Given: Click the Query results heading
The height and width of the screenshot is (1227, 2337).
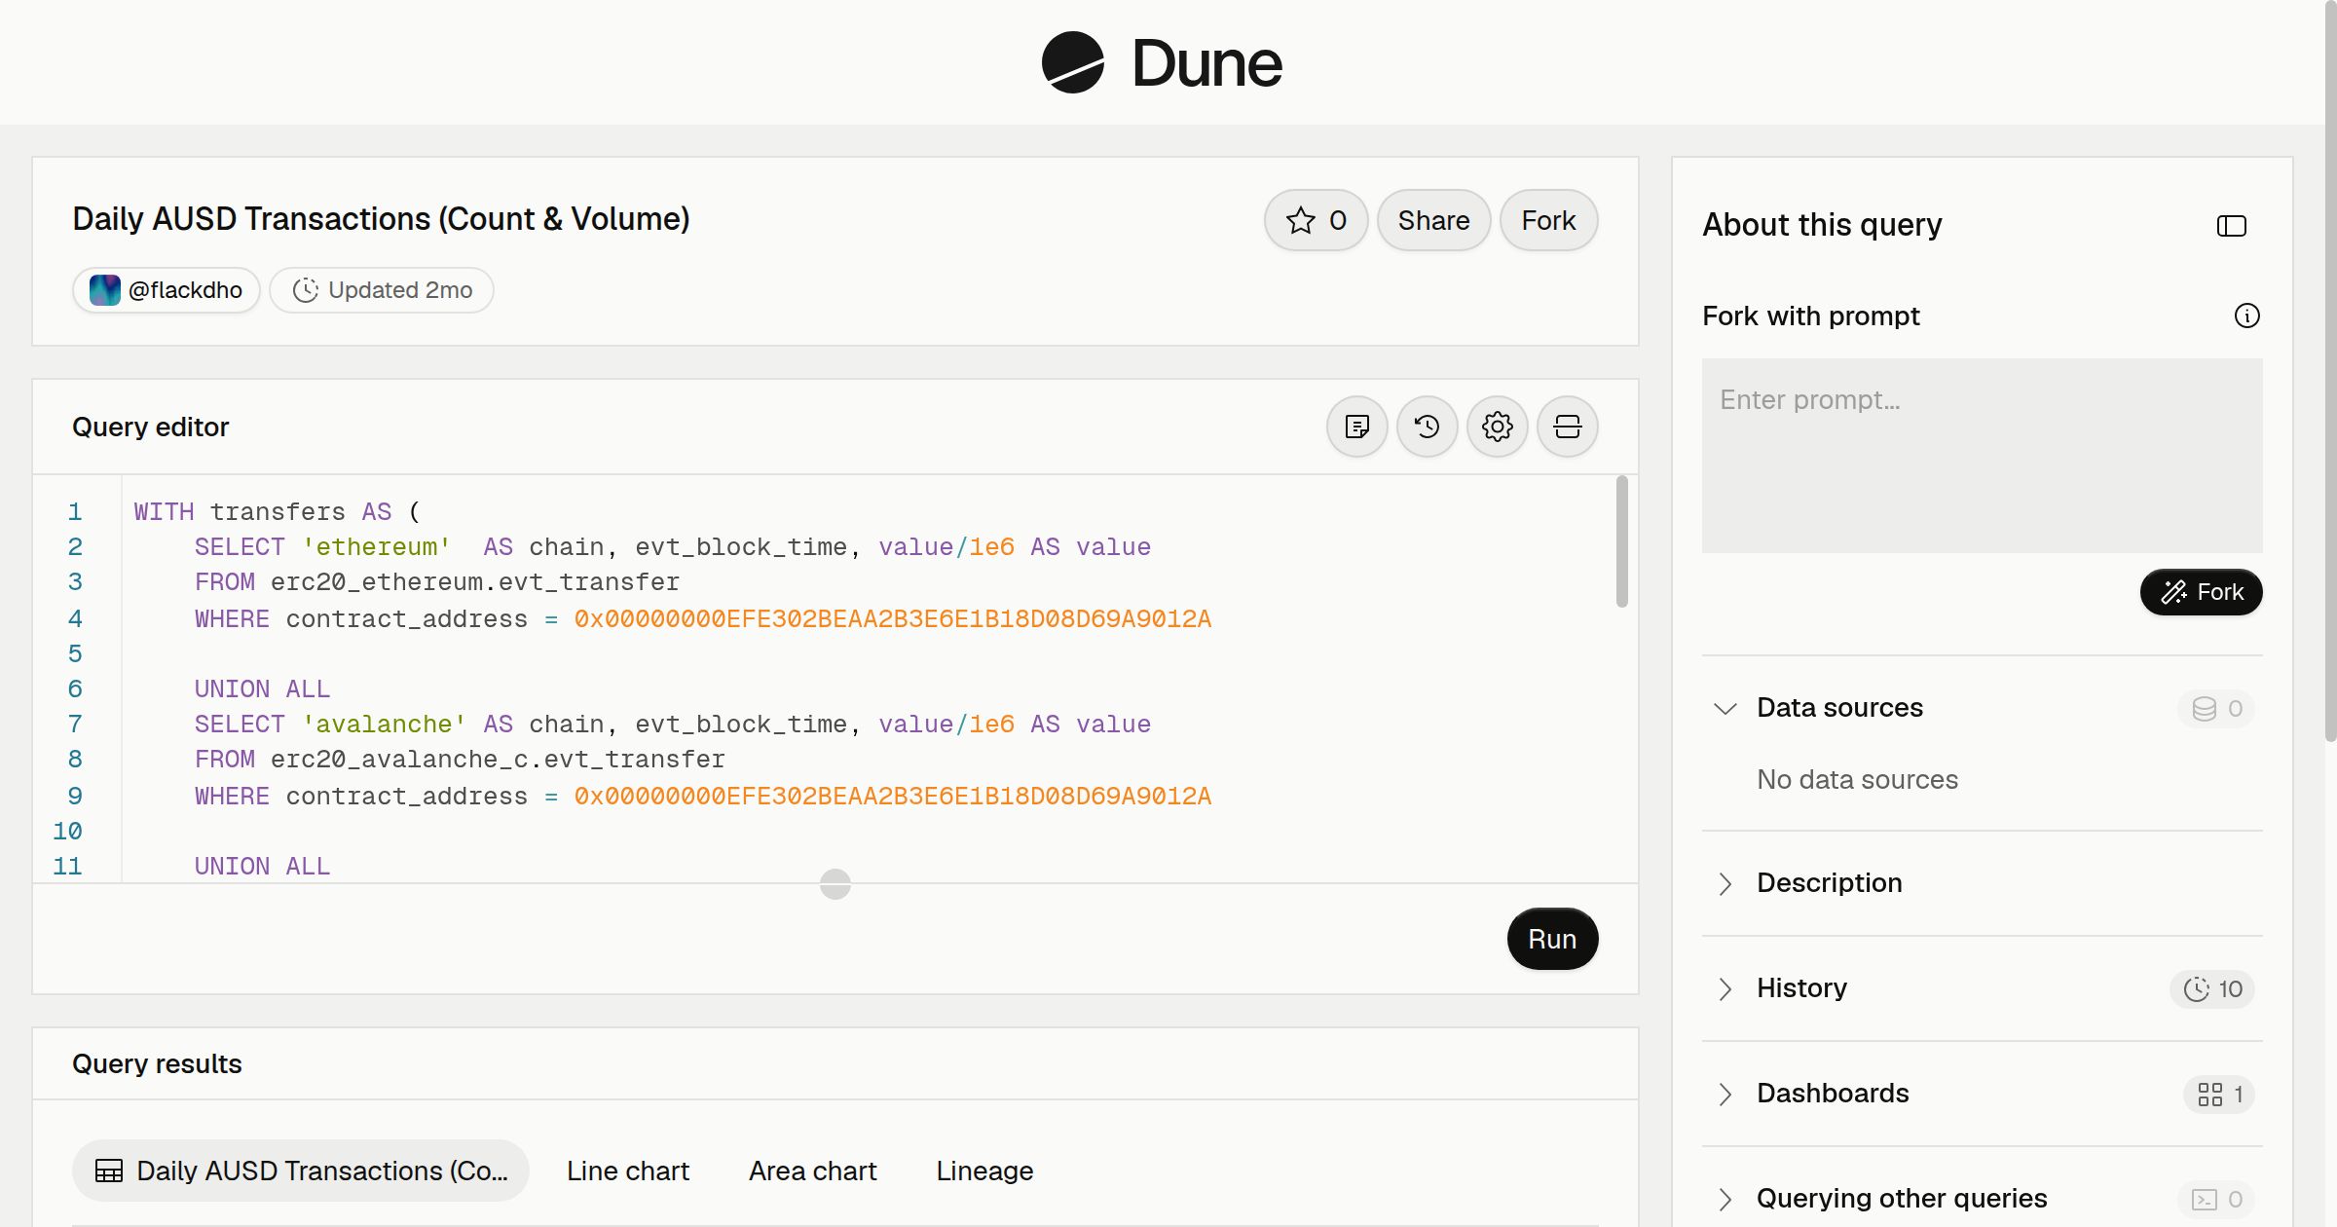Looking at the screenshot, I should tap(157, 1064).
